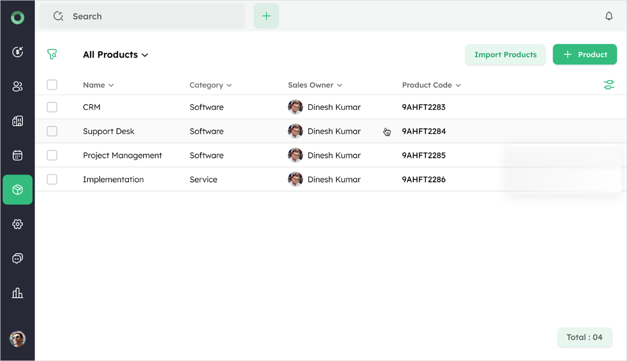Open the Conversations chat icon in sidebar

click(18, 258)
